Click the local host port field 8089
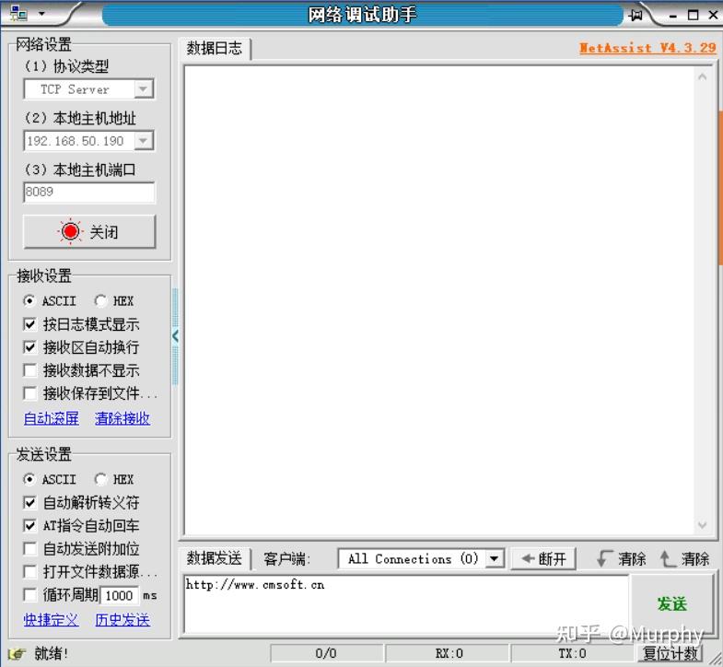 click(89, 192)
